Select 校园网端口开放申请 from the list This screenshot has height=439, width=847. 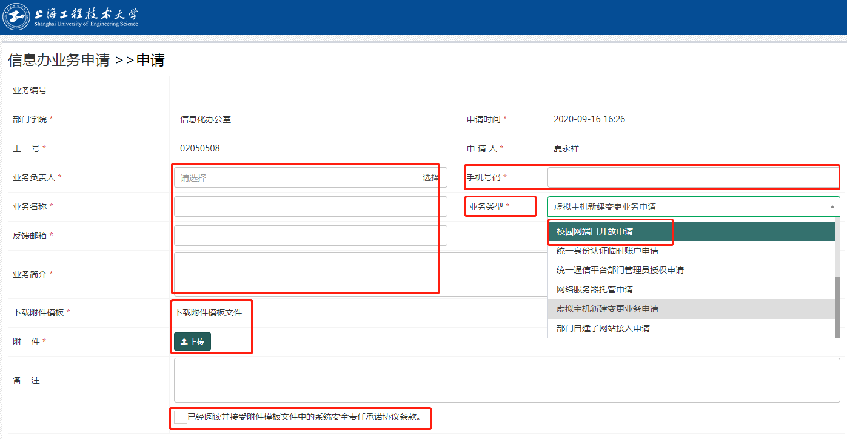[594, 231]
